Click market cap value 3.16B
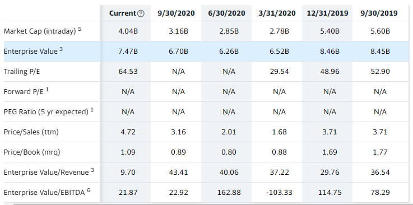 tap(179, 31)
